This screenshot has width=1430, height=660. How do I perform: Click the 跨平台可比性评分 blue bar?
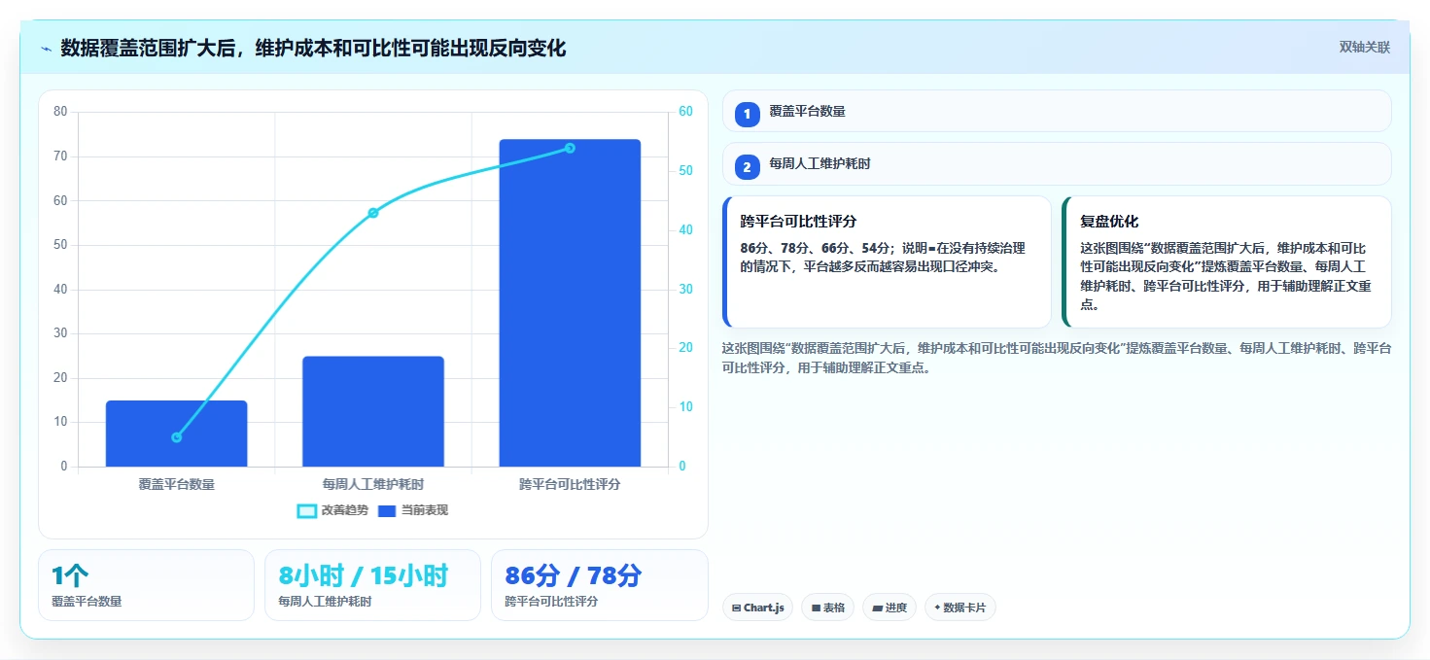570,303
